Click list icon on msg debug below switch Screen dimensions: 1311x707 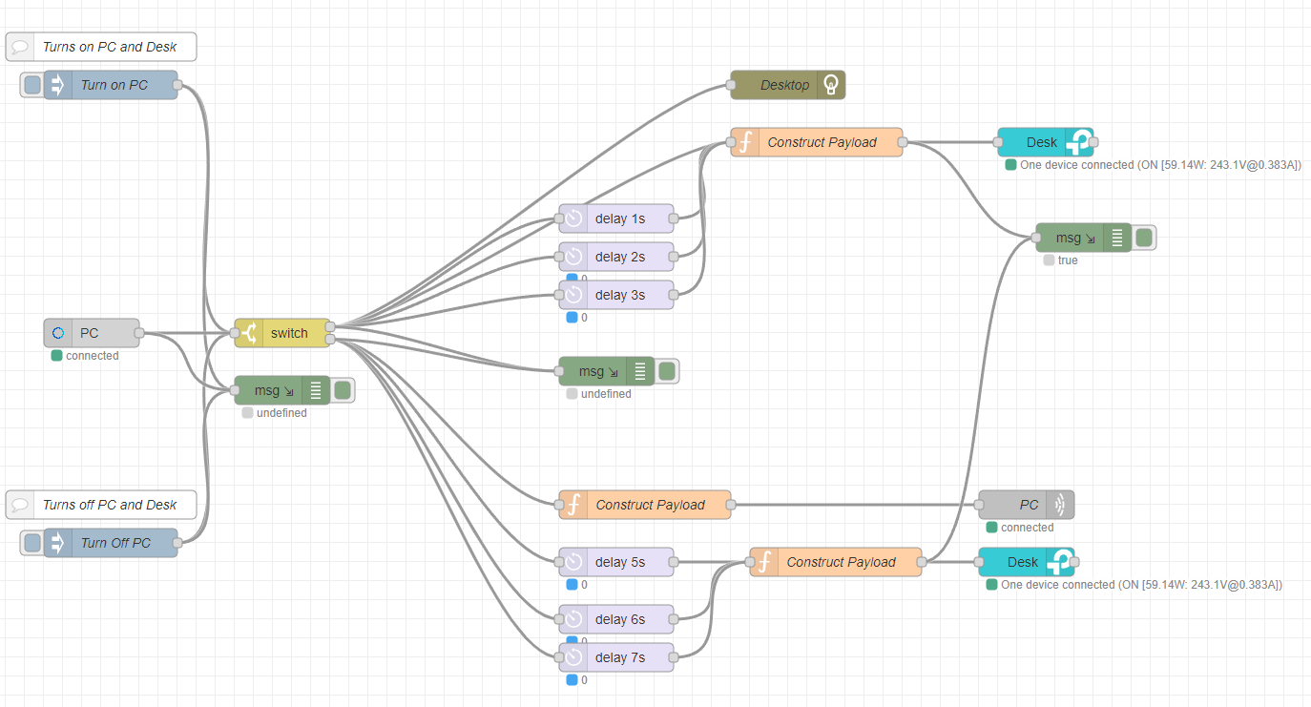(316, 390)
